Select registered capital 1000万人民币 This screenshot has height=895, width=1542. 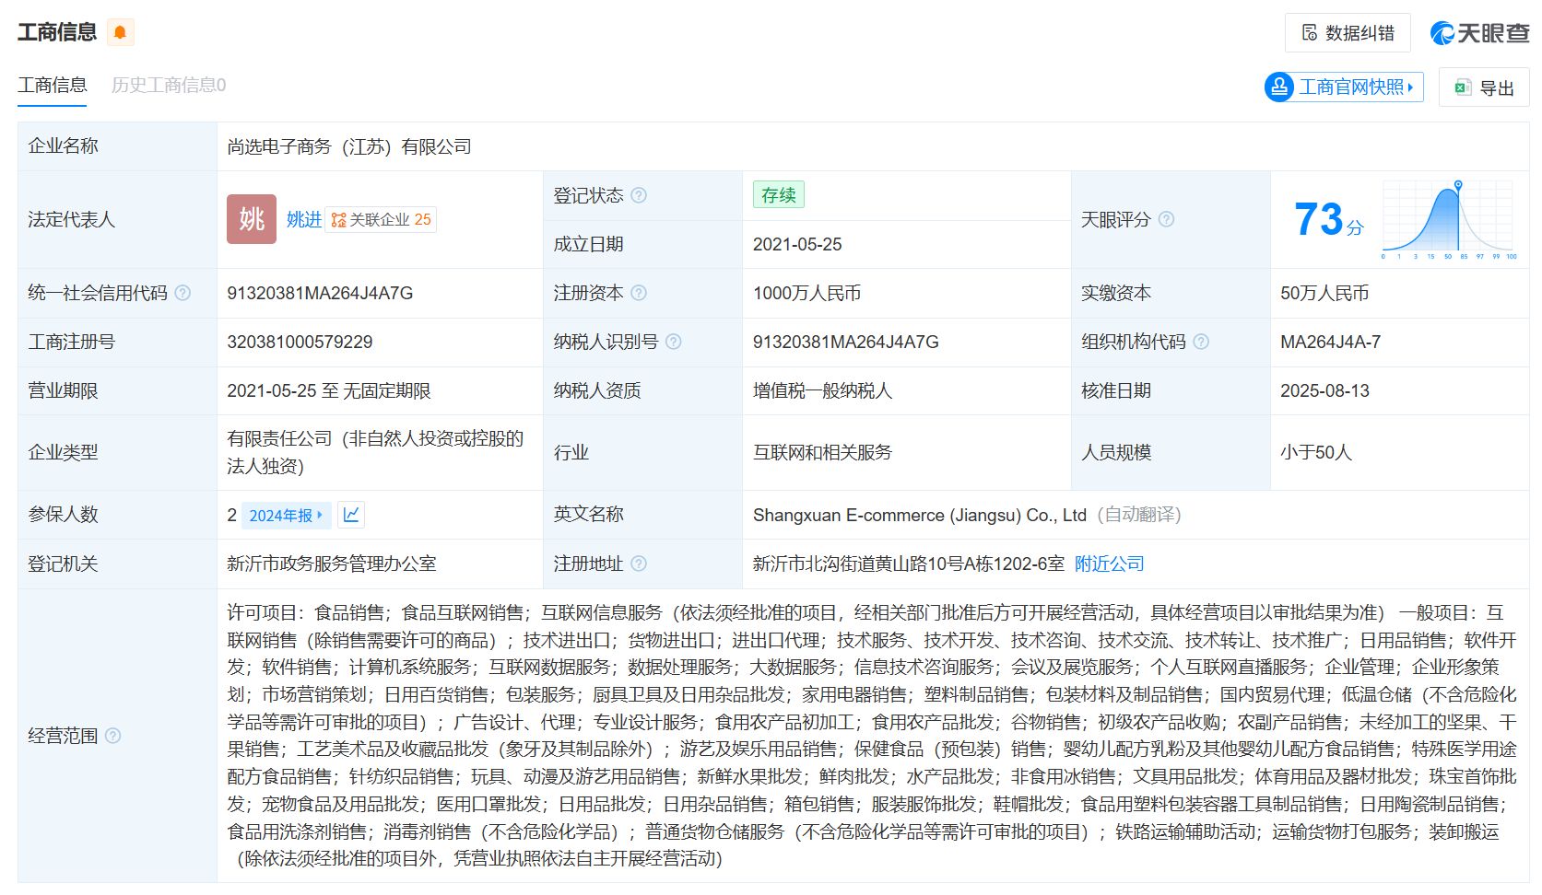(x=806, y=293)
